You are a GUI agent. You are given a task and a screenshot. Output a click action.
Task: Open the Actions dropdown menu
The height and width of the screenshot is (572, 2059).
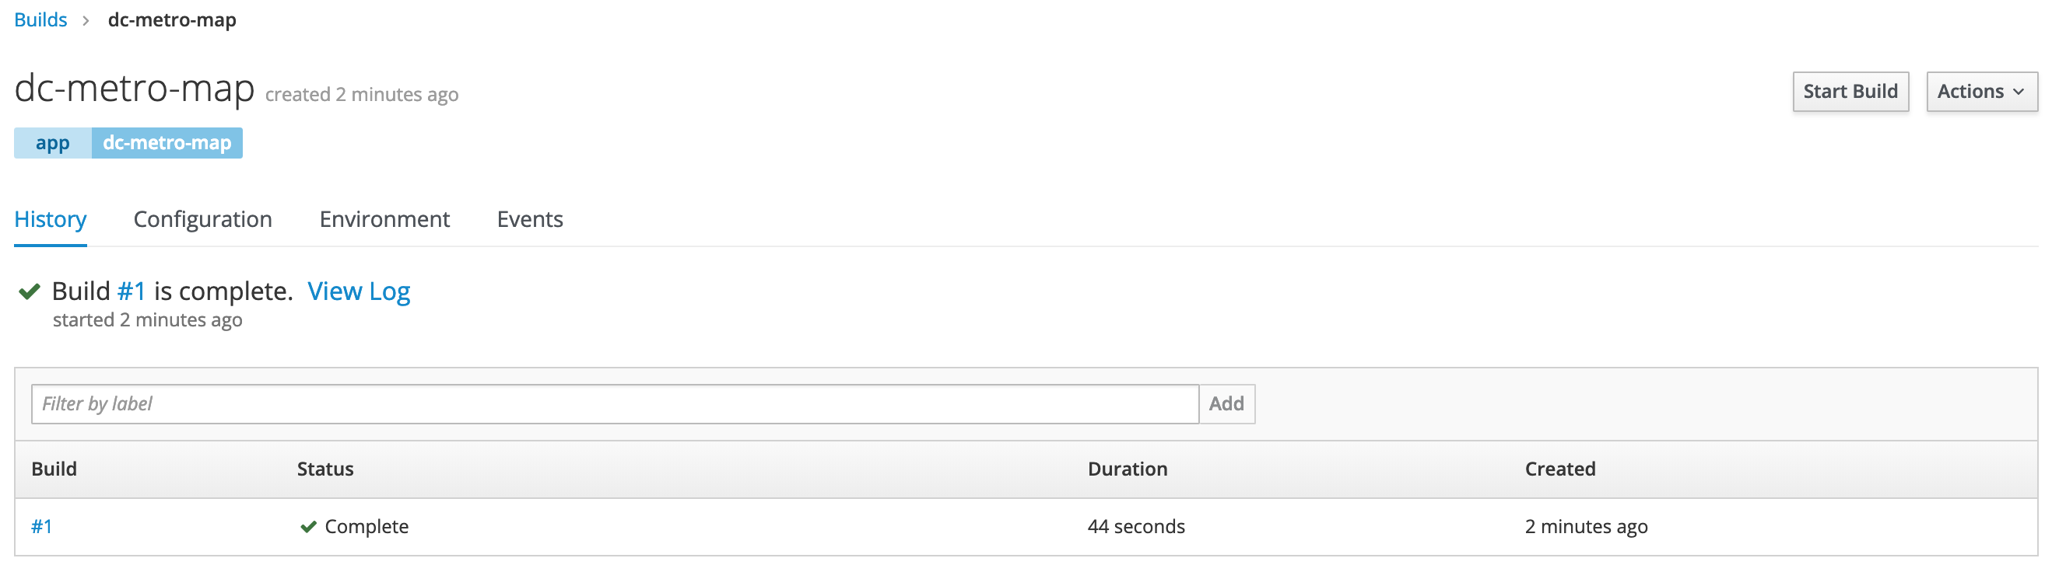pyautogui.click(x=1981, y=92)
